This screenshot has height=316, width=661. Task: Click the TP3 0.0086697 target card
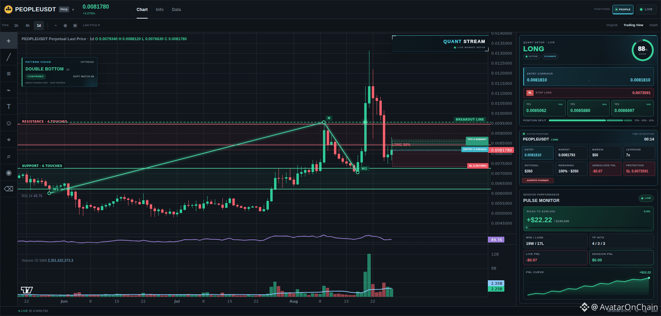[632, 108]
